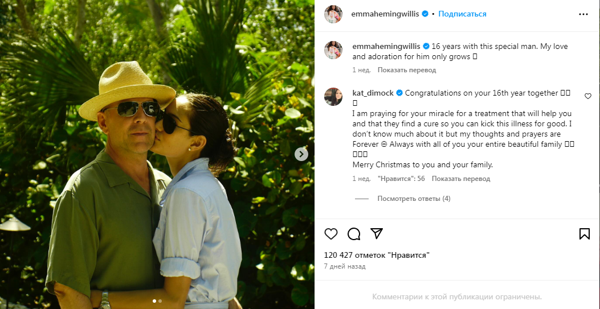600x309 pixels.
Task: Select the second carousel dot indicator
Action: click(160, 301)
